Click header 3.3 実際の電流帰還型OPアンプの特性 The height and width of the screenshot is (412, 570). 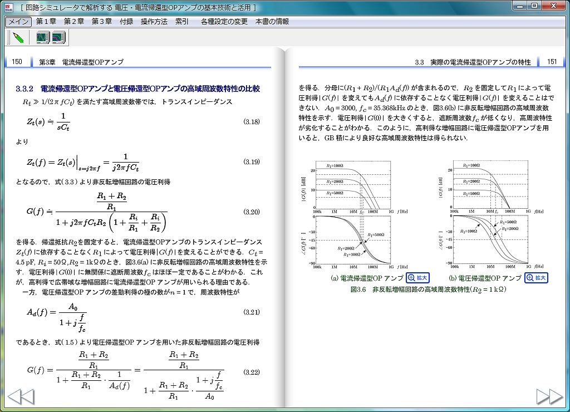[x=473, y=62]
